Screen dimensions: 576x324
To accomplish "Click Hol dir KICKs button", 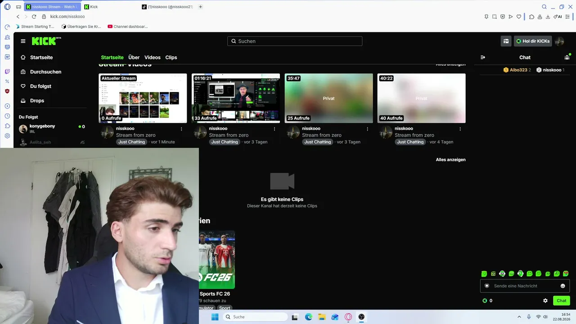I will pos(533,41).
